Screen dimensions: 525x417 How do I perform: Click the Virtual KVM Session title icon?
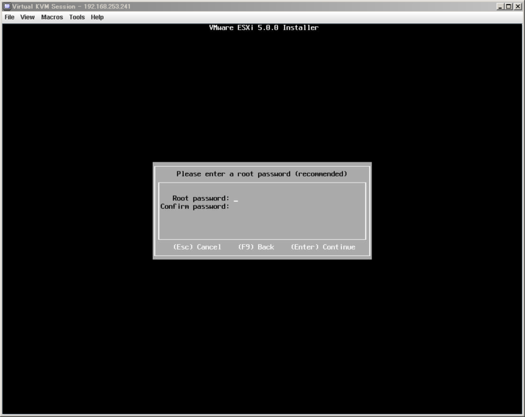pos(7,7)
